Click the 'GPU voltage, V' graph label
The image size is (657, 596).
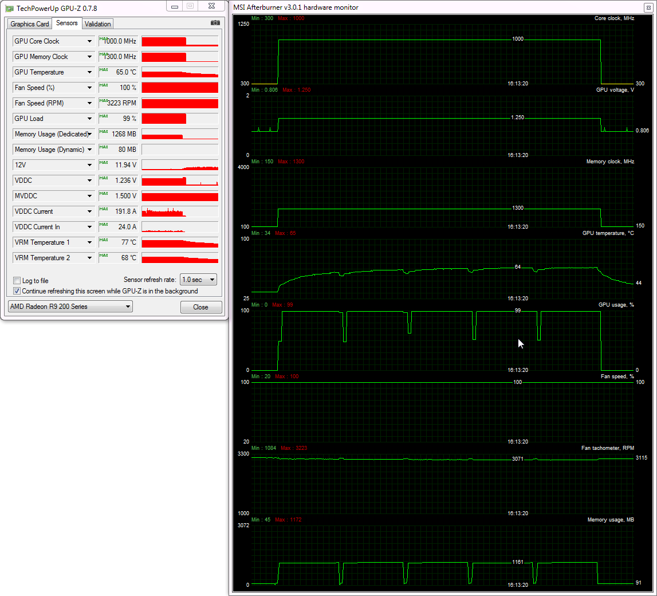[615, 90]
